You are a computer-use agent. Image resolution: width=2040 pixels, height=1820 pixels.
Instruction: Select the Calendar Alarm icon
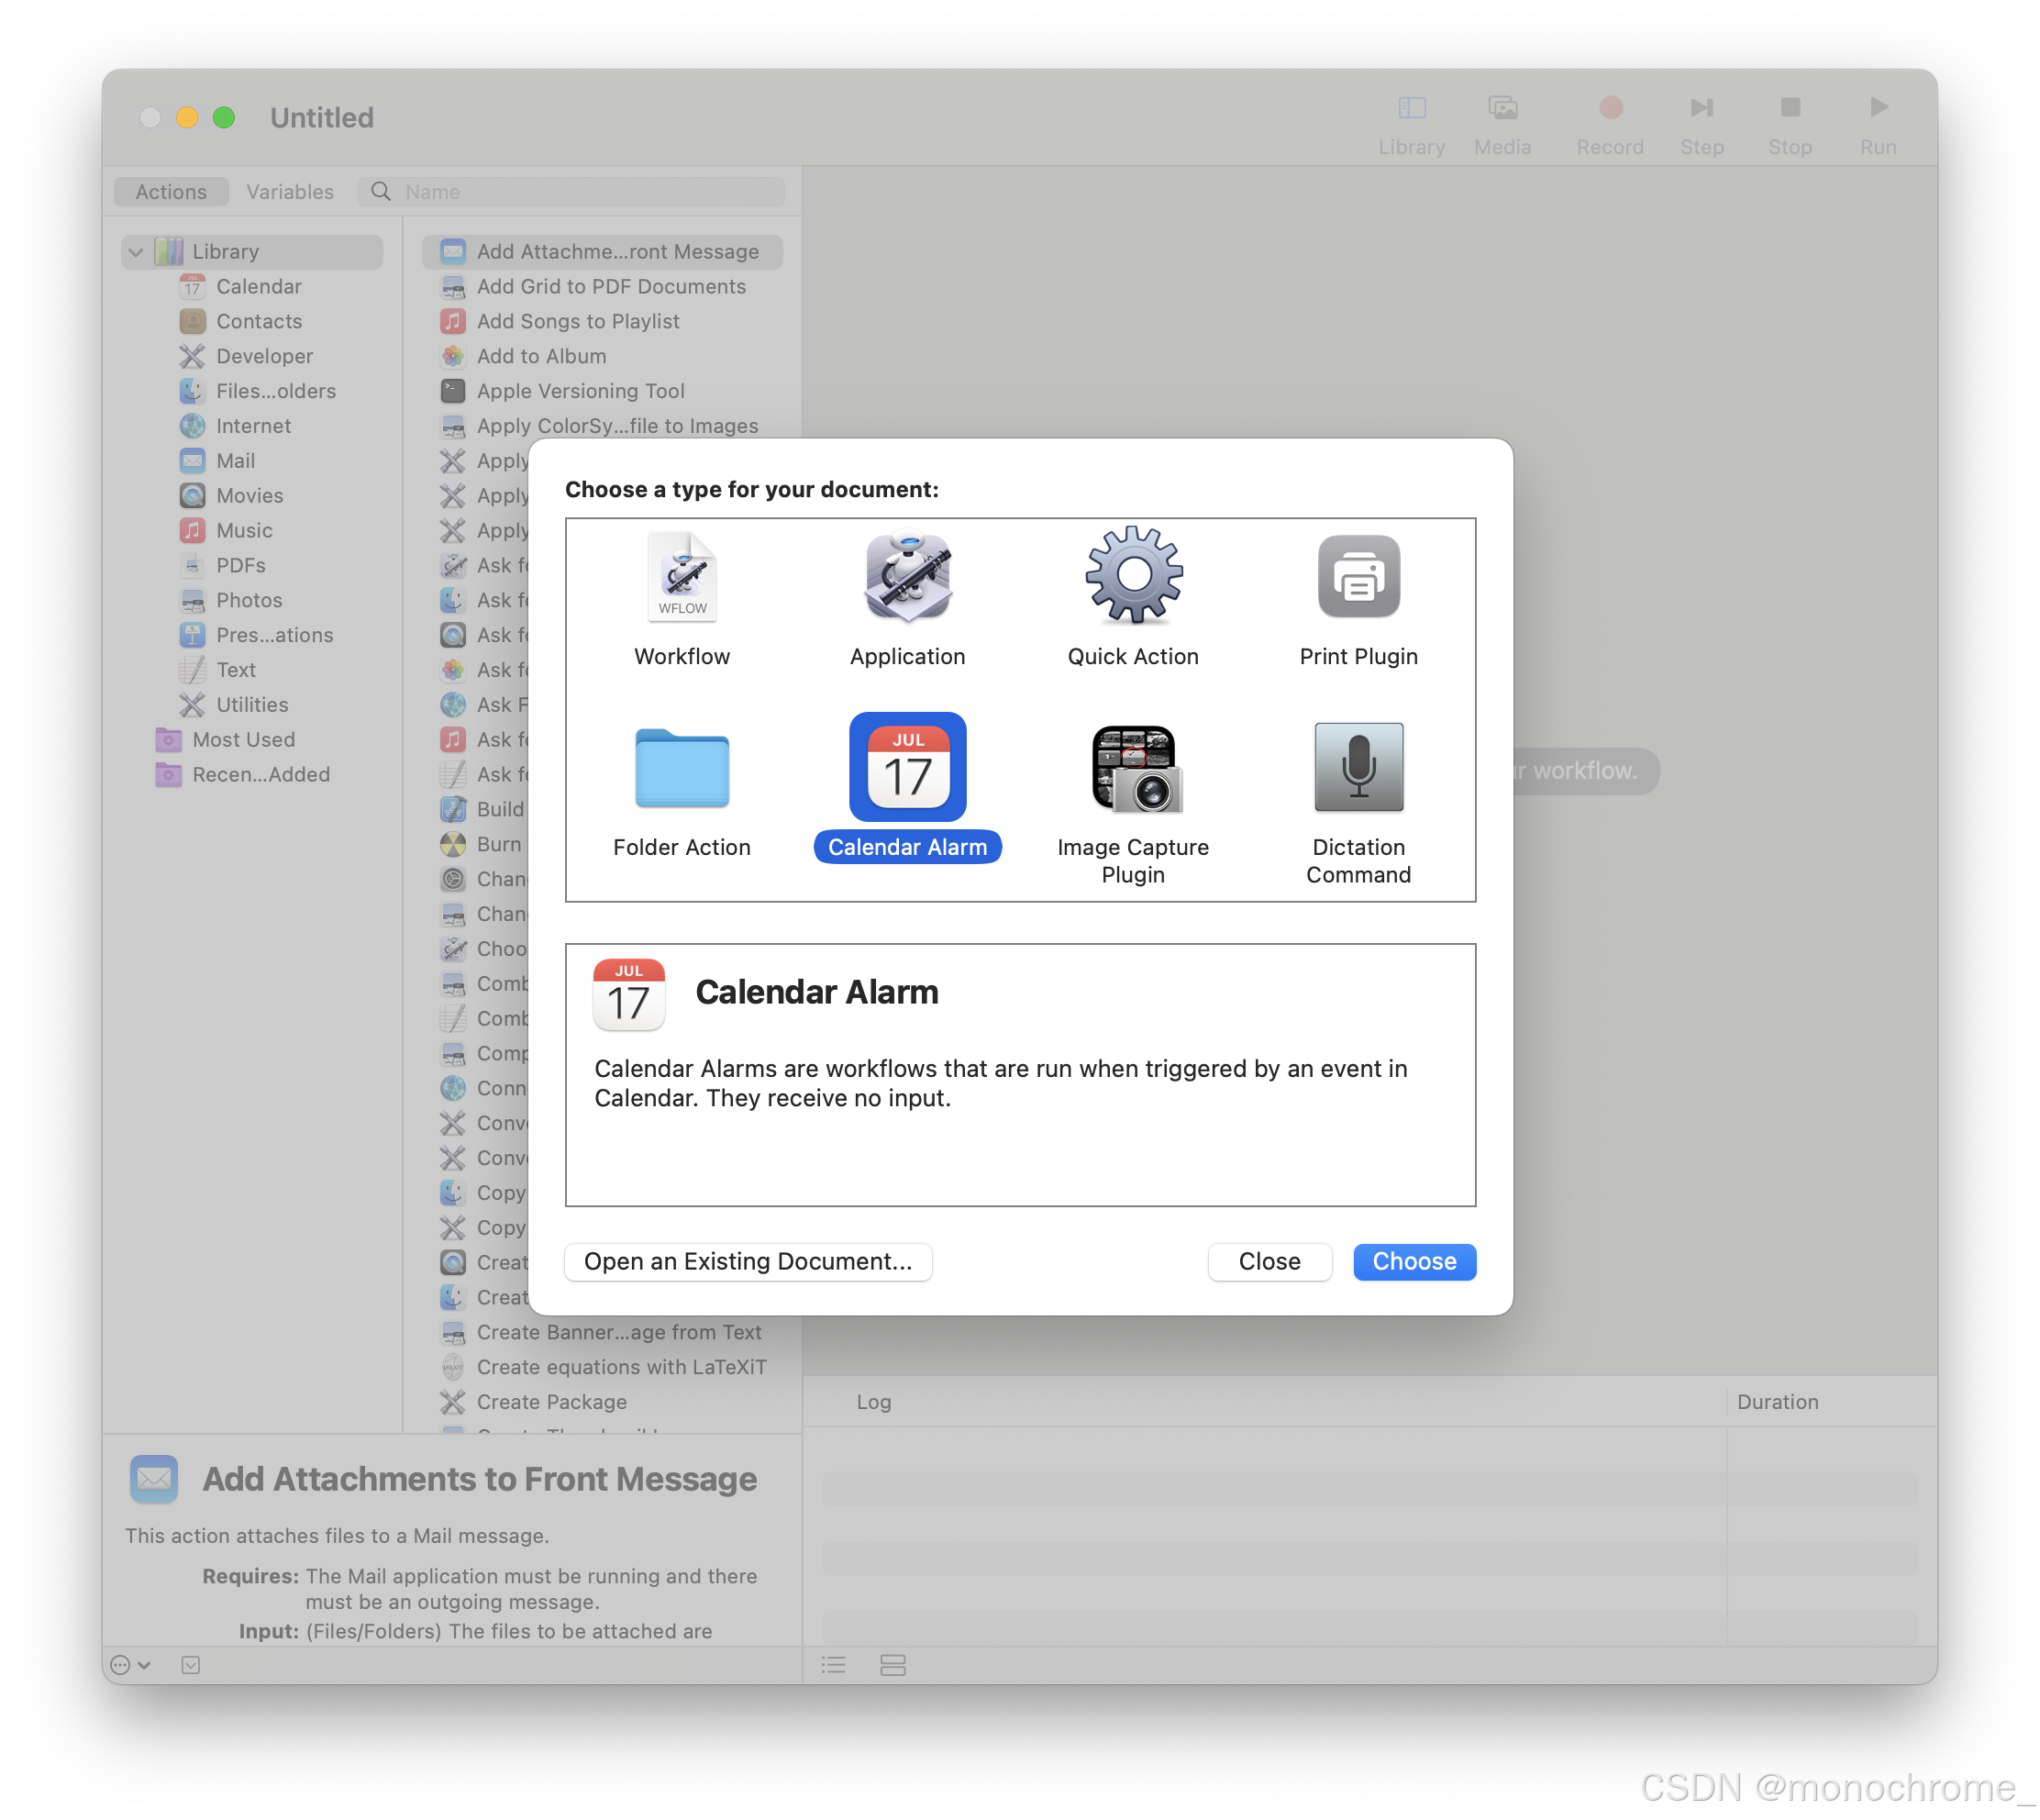tap(907, 767)
